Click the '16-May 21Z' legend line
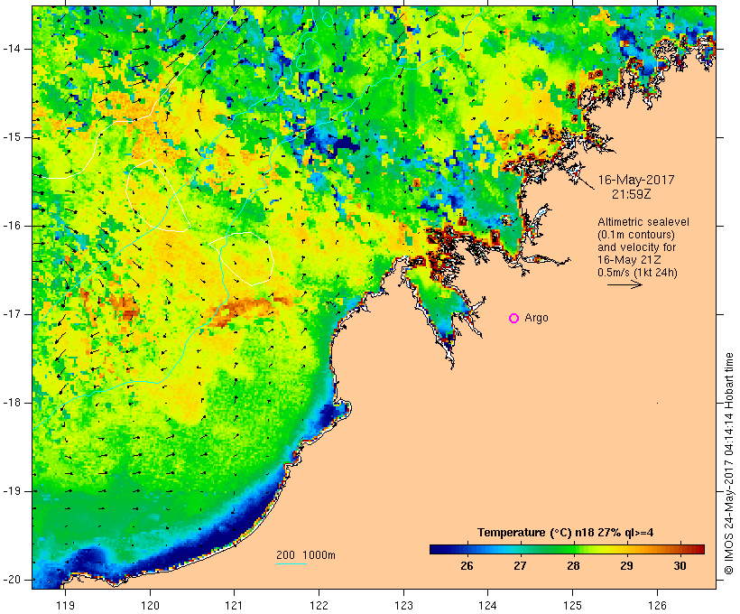 pyautogui.click(x=629, y=260)
